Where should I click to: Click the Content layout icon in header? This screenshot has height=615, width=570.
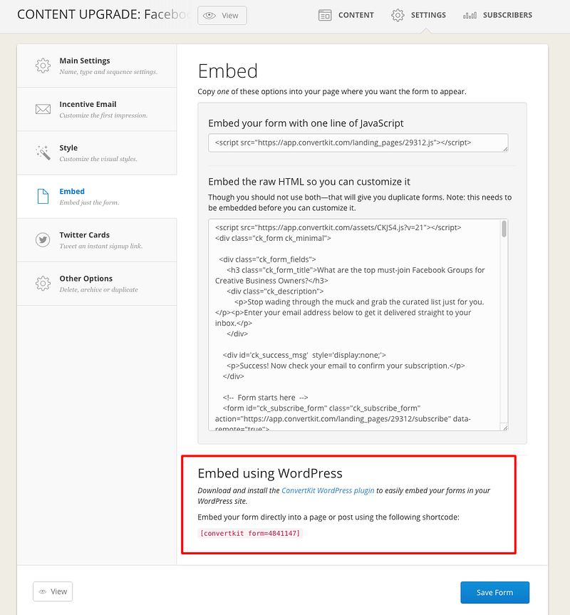click(325, 15)
